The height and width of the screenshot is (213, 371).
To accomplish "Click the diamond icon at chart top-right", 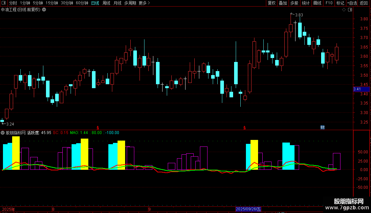I will 344,10.
